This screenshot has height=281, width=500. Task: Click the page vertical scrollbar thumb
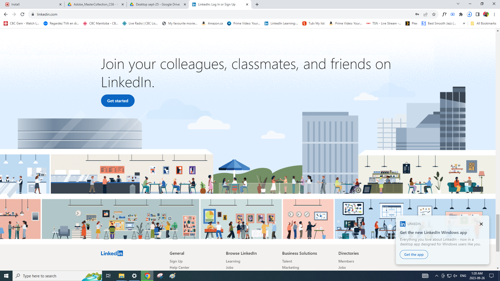tap(498, 233)
